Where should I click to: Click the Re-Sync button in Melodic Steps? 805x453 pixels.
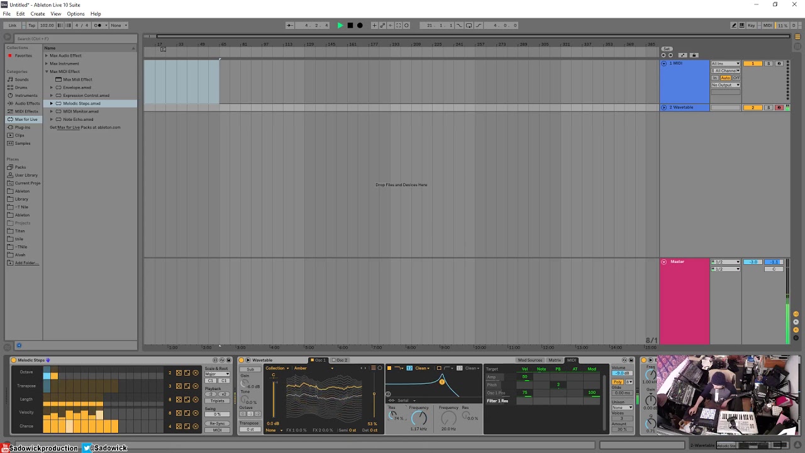click(x=217, y=423)
